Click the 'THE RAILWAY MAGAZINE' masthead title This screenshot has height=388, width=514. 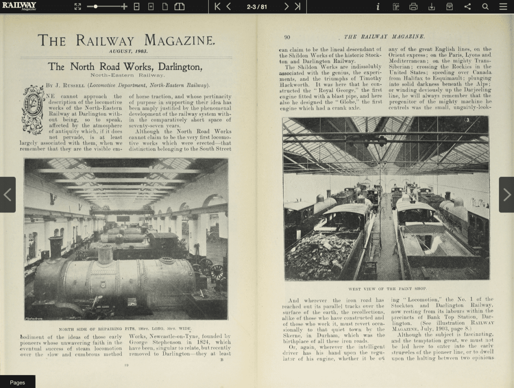126,40
